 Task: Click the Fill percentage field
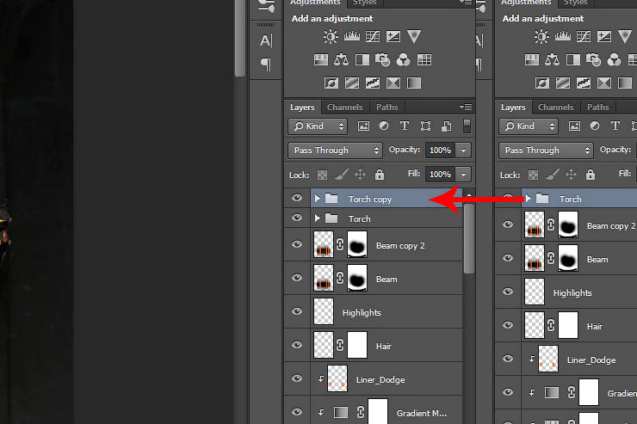[x=439, y=174]
